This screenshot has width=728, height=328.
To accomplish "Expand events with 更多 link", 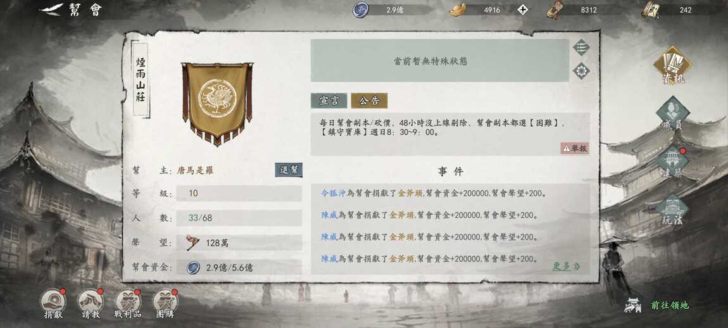I will coord(566,266).
